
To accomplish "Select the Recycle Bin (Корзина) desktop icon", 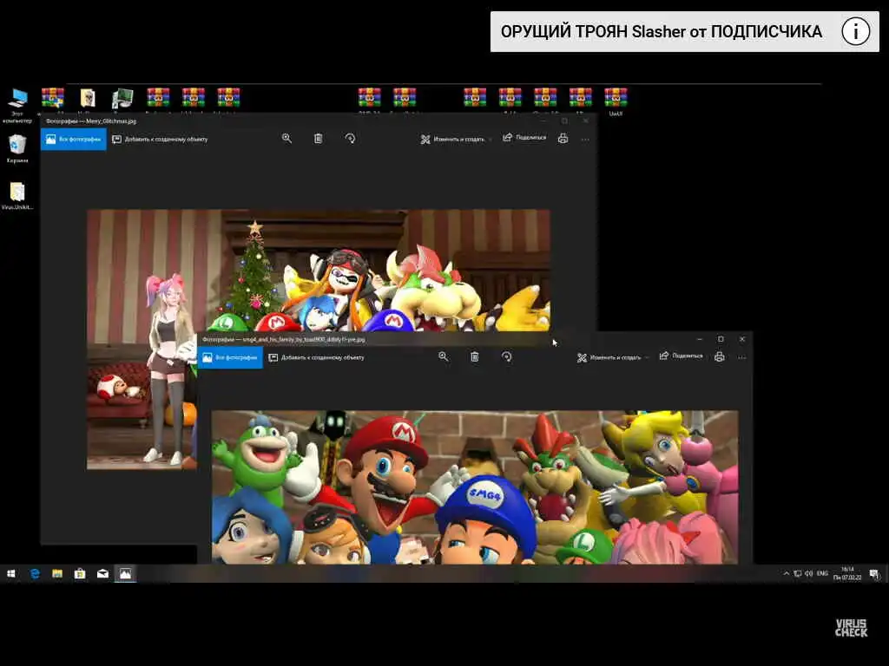I will click(x=17, y=148).
